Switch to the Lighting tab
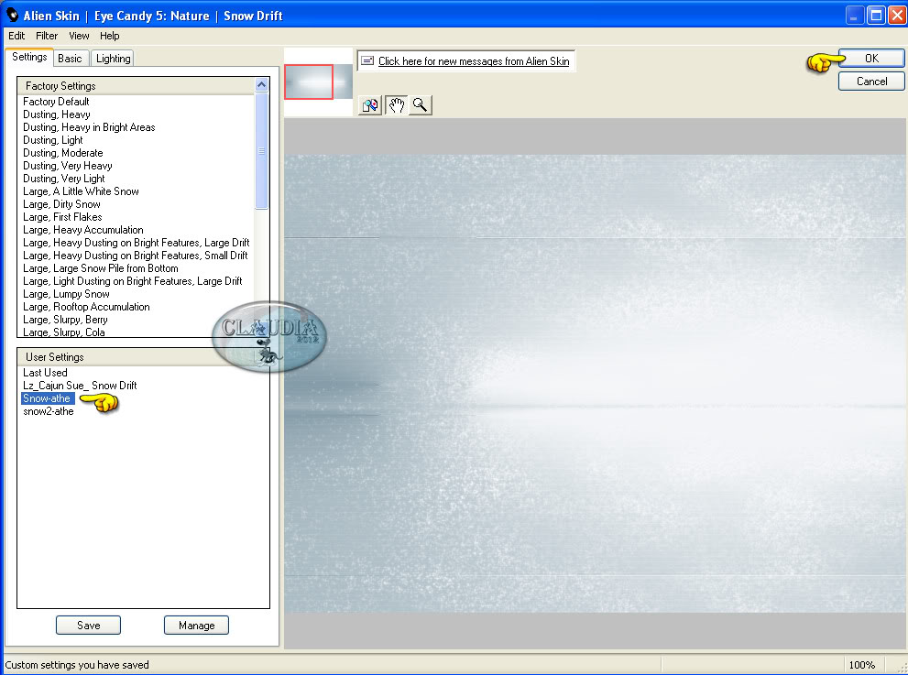 pos(113,59)
